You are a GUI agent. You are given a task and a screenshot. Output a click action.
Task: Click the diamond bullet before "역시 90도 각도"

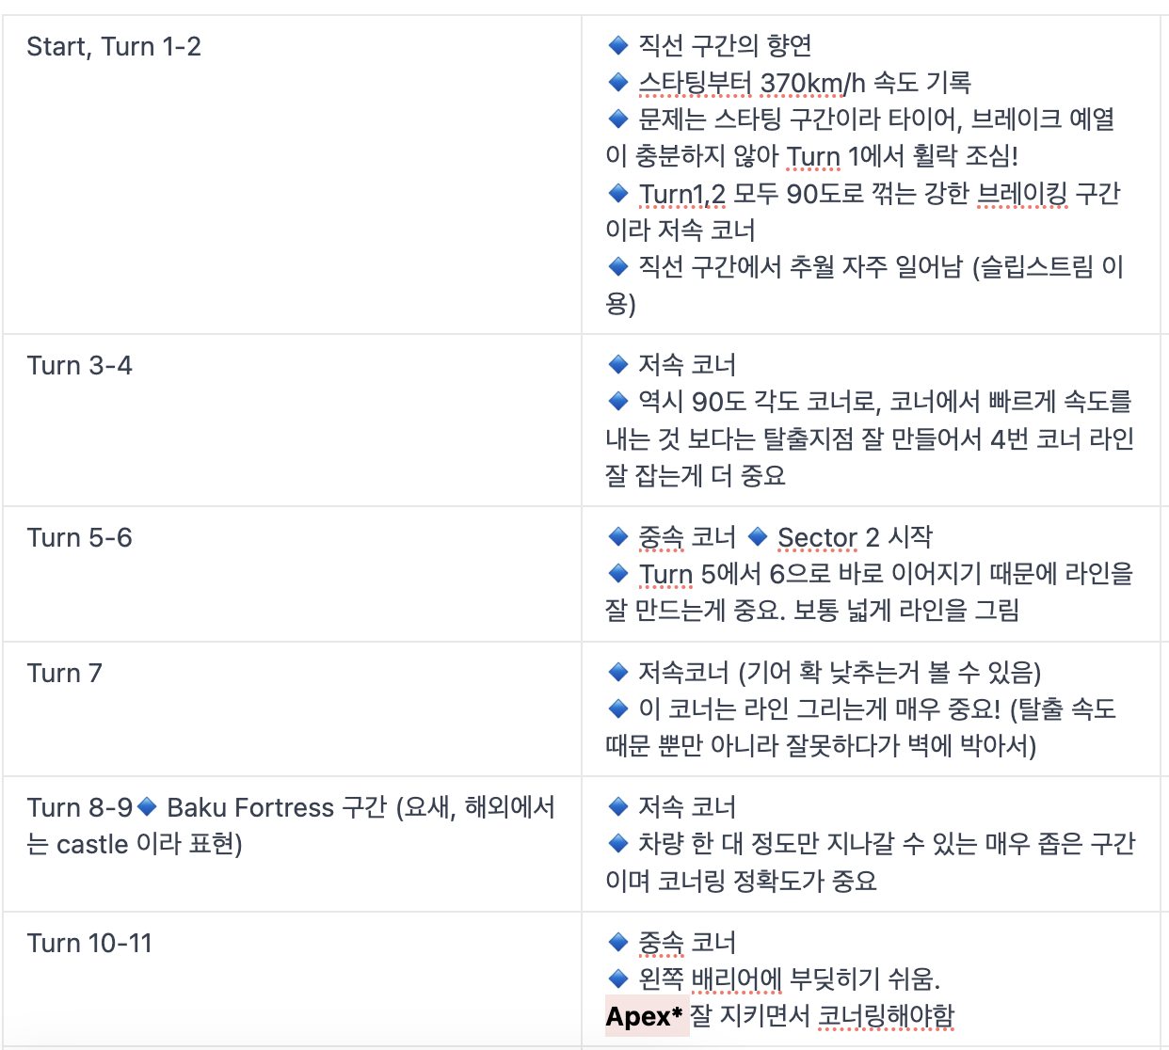point(618,402)
